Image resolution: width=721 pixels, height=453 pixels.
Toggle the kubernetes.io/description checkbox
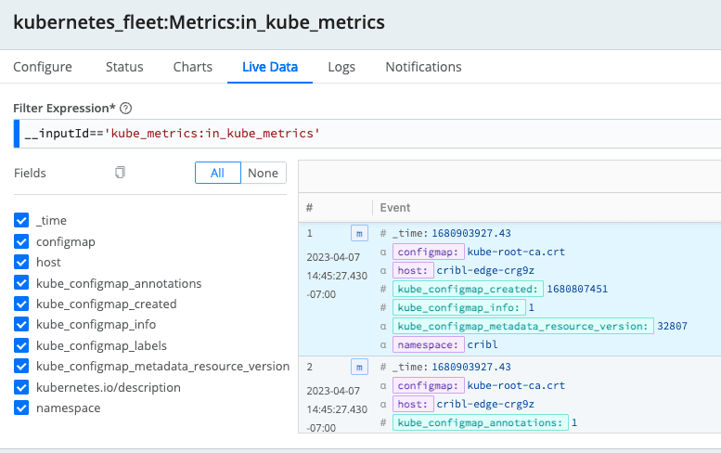tap(22, 387)
